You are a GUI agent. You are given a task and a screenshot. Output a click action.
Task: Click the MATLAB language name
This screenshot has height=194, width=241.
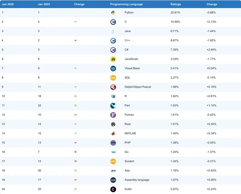(130, 134)
